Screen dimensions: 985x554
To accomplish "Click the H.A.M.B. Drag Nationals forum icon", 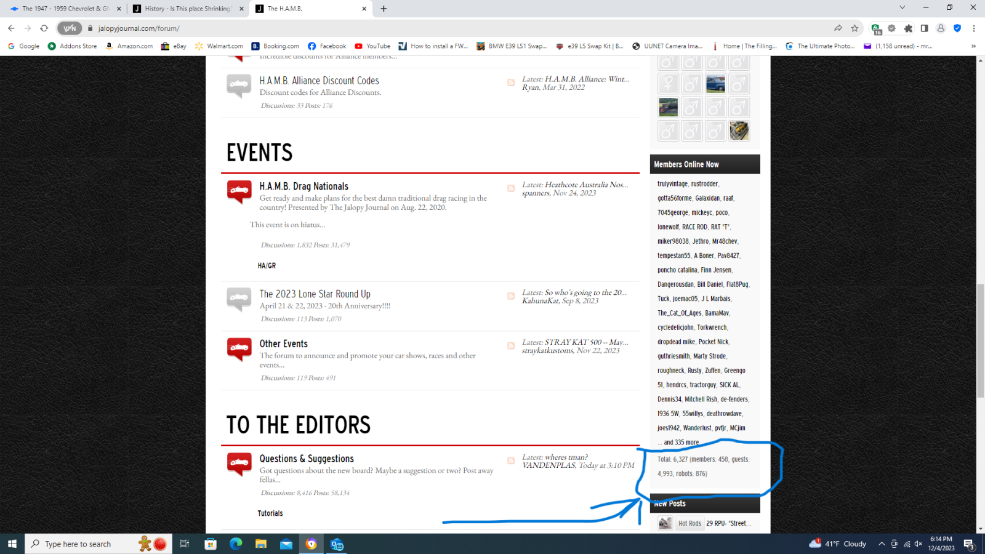I will click(x=239, y=192).
